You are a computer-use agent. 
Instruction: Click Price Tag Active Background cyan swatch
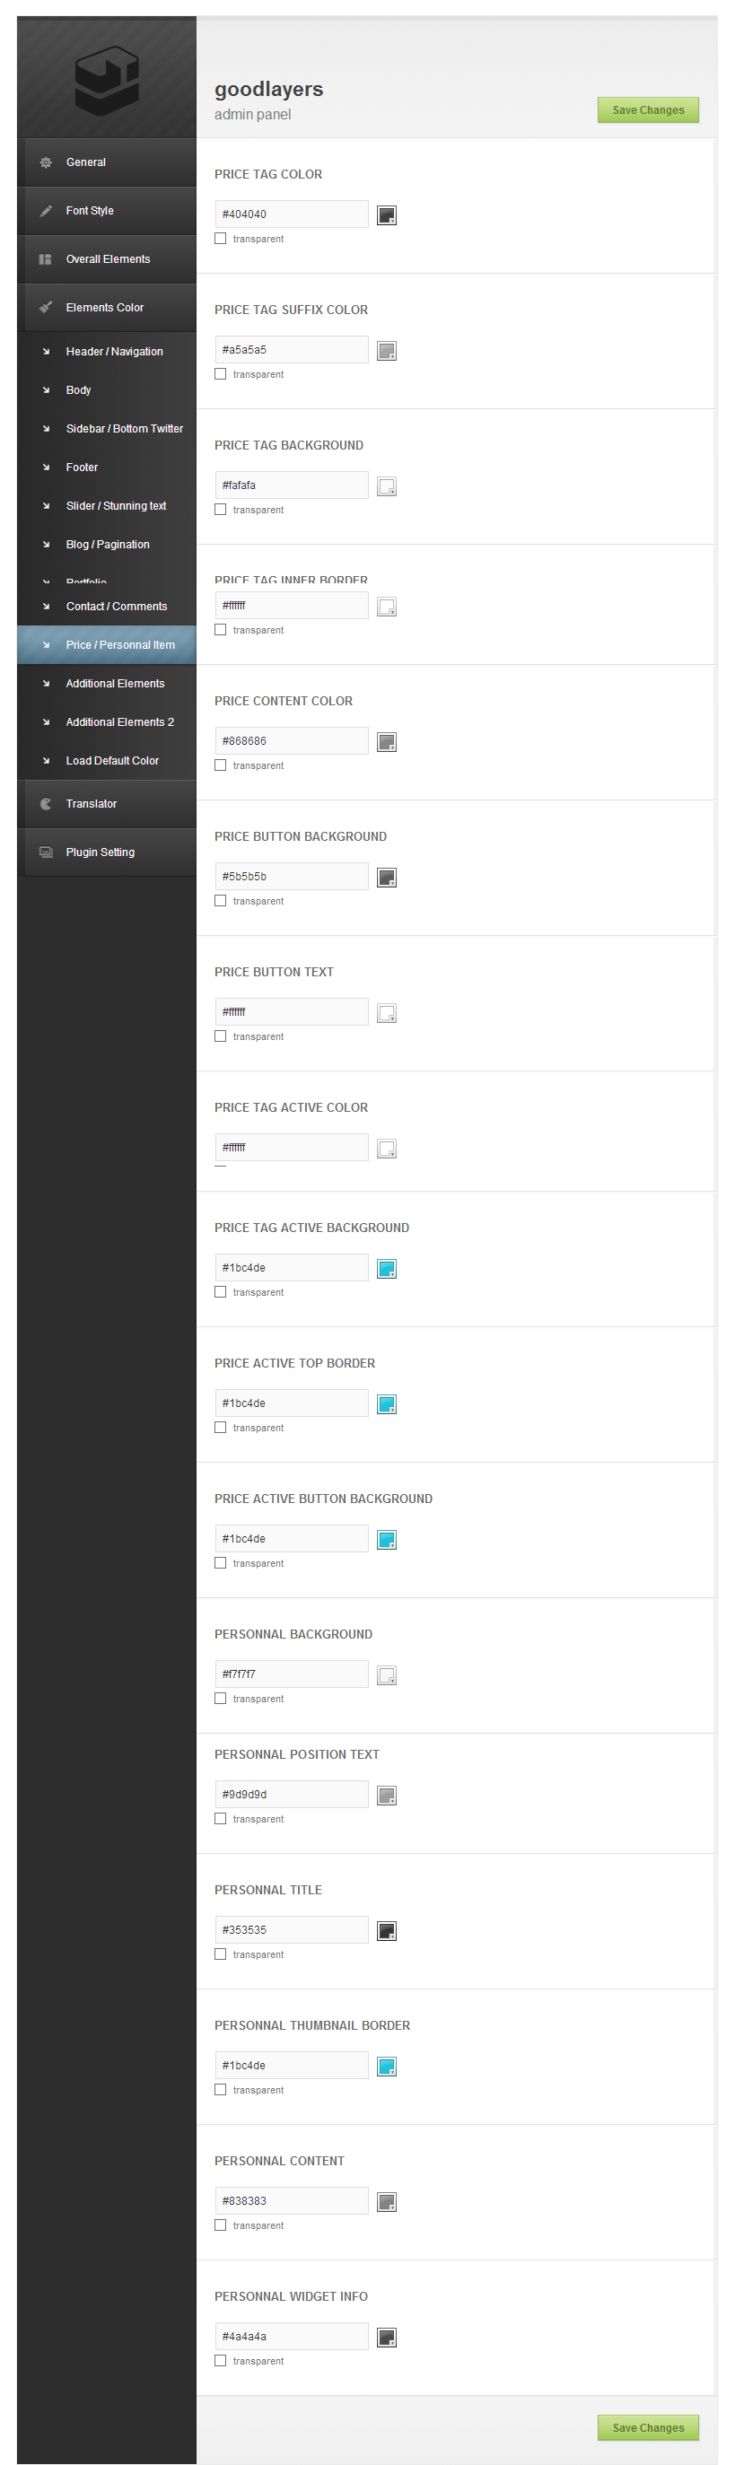(x=387, y=1269)
